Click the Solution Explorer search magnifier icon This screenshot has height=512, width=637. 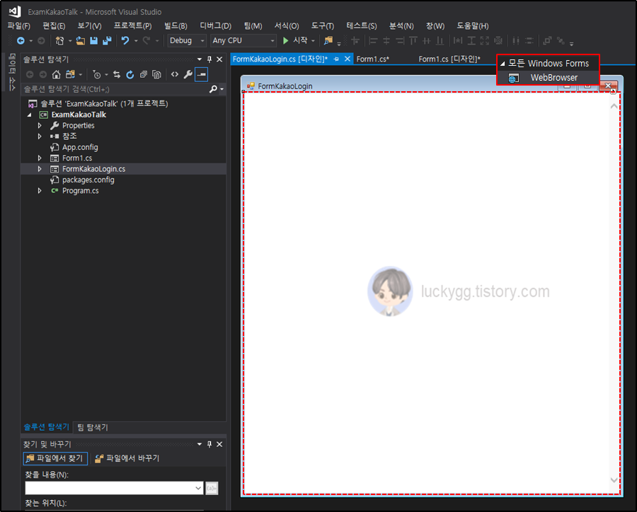[213, 89]
